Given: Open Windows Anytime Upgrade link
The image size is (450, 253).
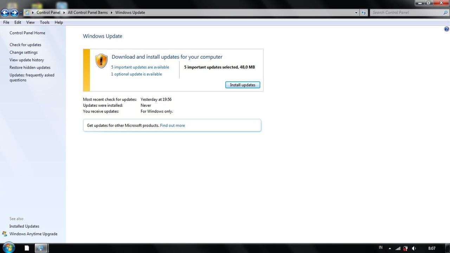Looking at the screenshot, I should [x=33, y=234].
